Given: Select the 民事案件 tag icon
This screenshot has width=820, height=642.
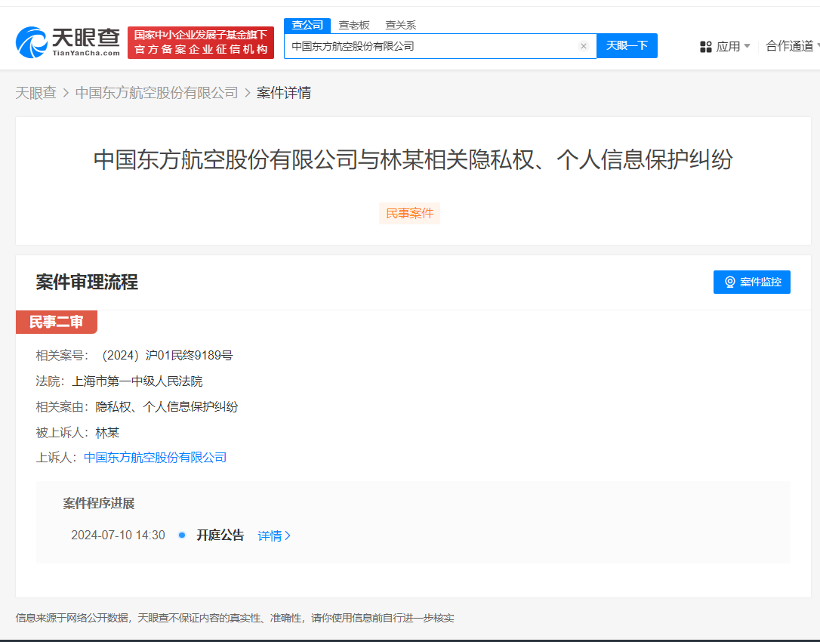Looking at the screenshot, I should (x=409, y=213).
